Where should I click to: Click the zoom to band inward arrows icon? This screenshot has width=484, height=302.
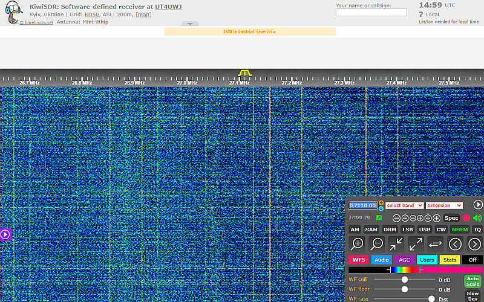coord(396,244)
